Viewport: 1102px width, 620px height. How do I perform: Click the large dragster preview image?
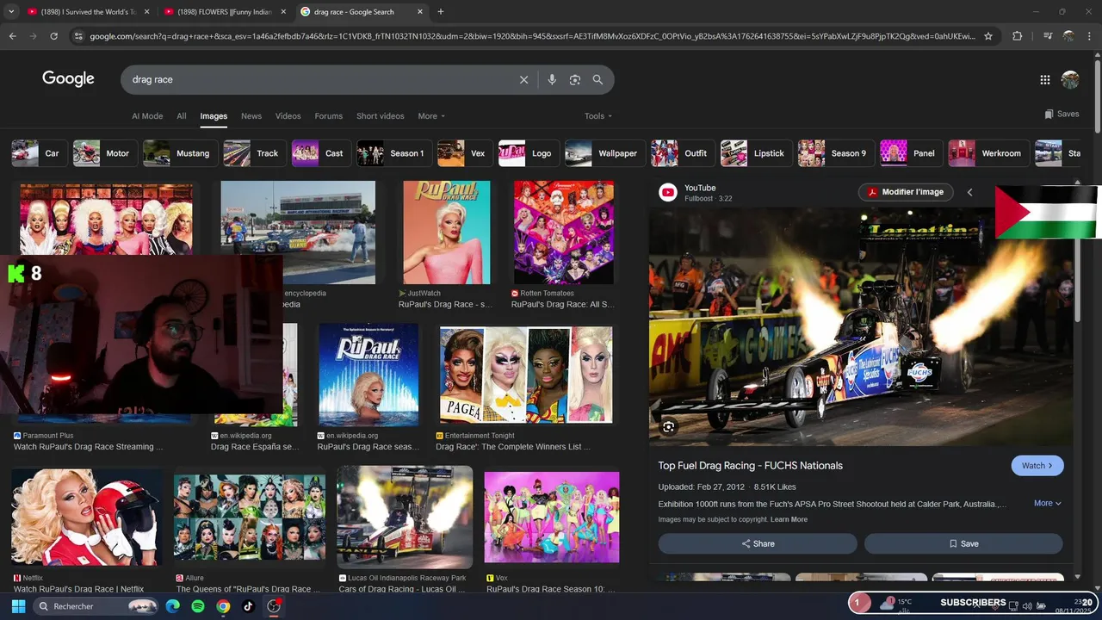(861, 326)
